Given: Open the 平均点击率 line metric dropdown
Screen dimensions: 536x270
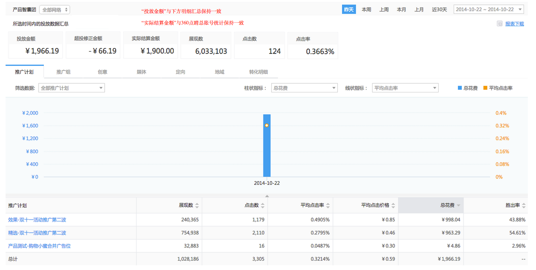Looking at the screenshot, I should coord(405,88).
